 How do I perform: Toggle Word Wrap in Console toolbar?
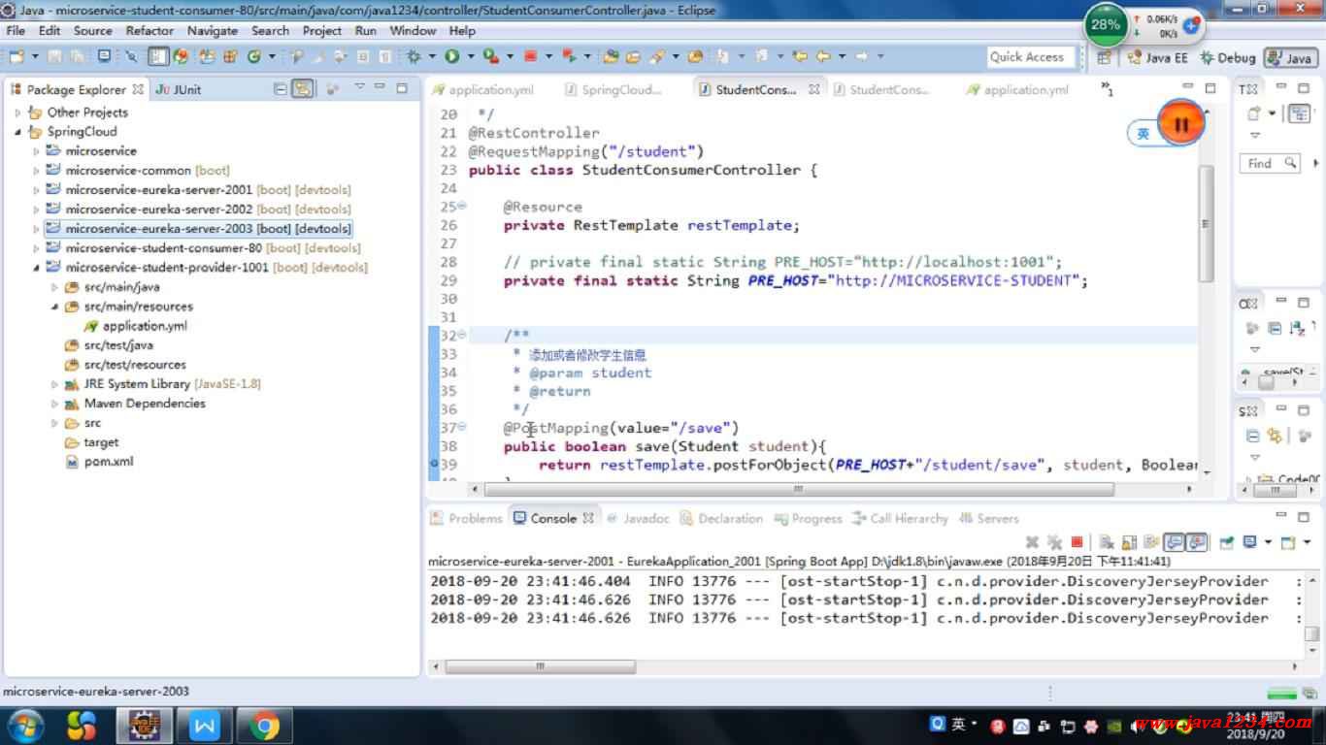pyautogui.click(x=1151, y=542)
